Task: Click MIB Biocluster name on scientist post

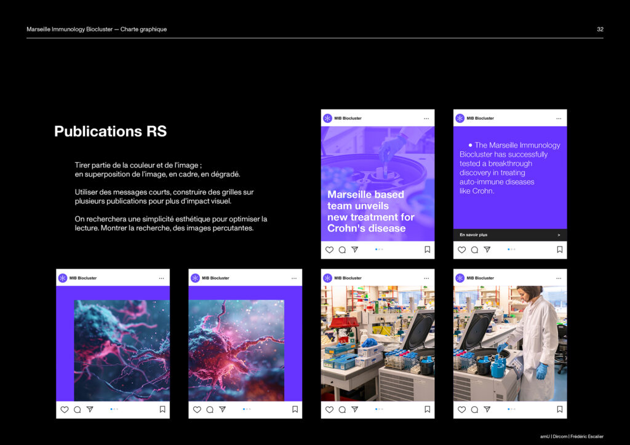Action: click(x=480, y=278)
